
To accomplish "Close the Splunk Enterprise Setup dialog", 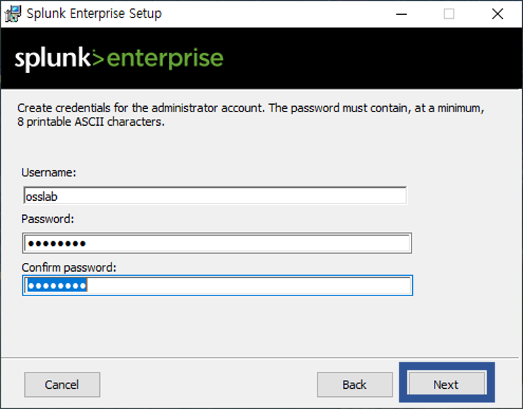I will pyautogui.click(x=497, y=14).
